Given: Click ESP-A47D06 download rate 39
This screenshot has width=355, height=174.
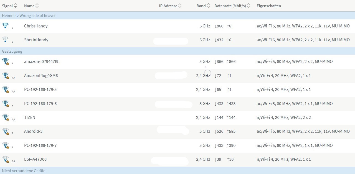Looking at the screenshot, I should 218,159.
